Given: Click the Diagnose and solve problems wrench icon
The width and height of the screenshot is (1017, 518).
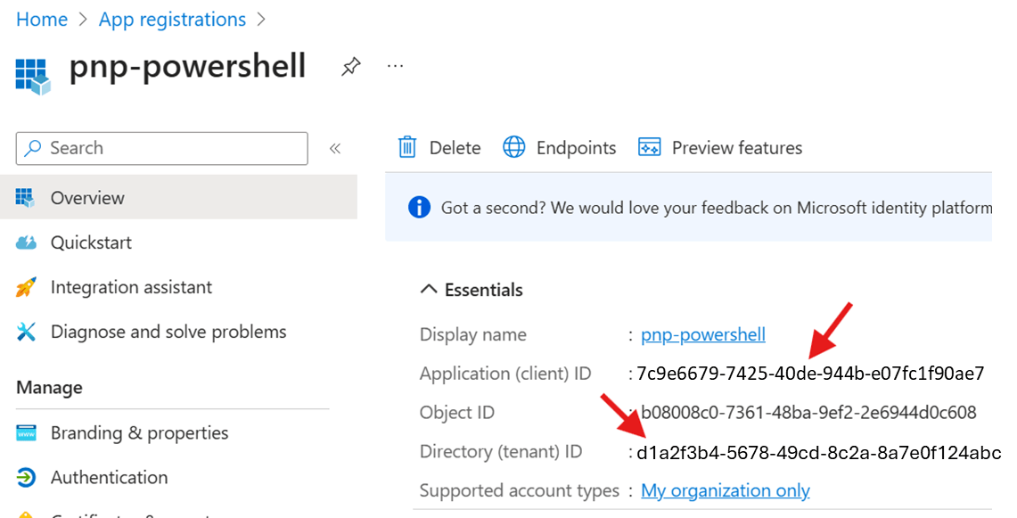Looking at the screenshot, I should [x=26, y=332].
